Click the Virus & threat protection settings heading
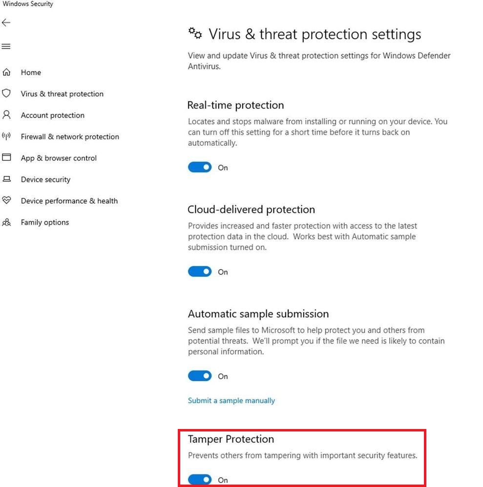Viewport: 483px width, 487px height. pos(315,34)
